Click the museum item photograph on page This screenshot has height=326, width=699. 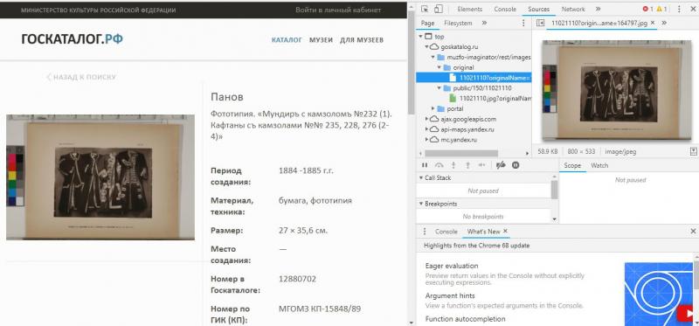point(100,177)
